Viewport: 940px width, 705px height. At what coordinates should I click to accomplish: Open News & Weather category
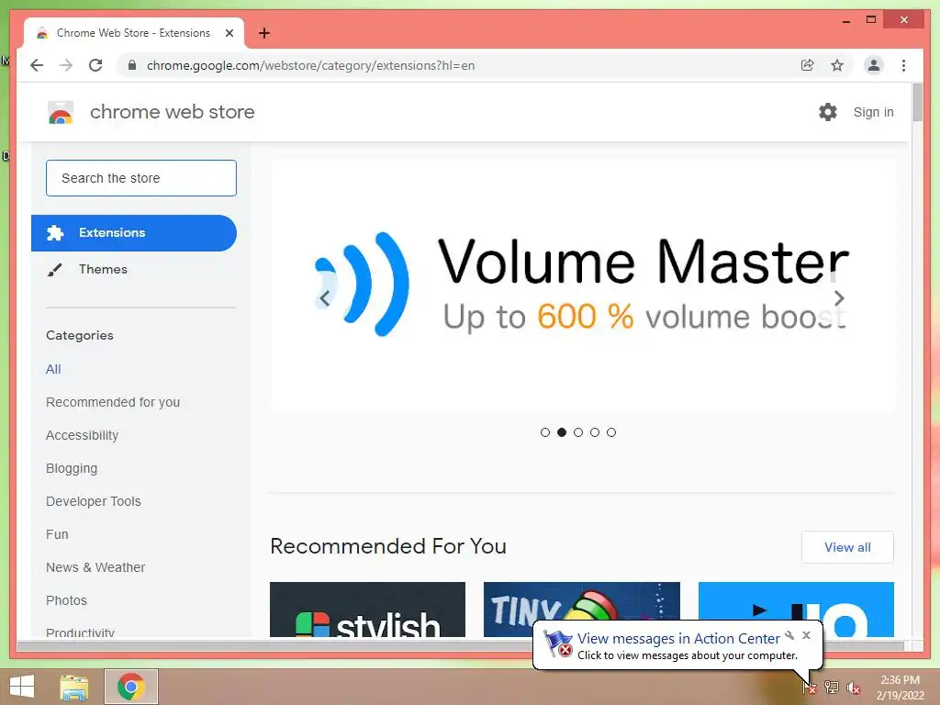click(x=95, y=567)
